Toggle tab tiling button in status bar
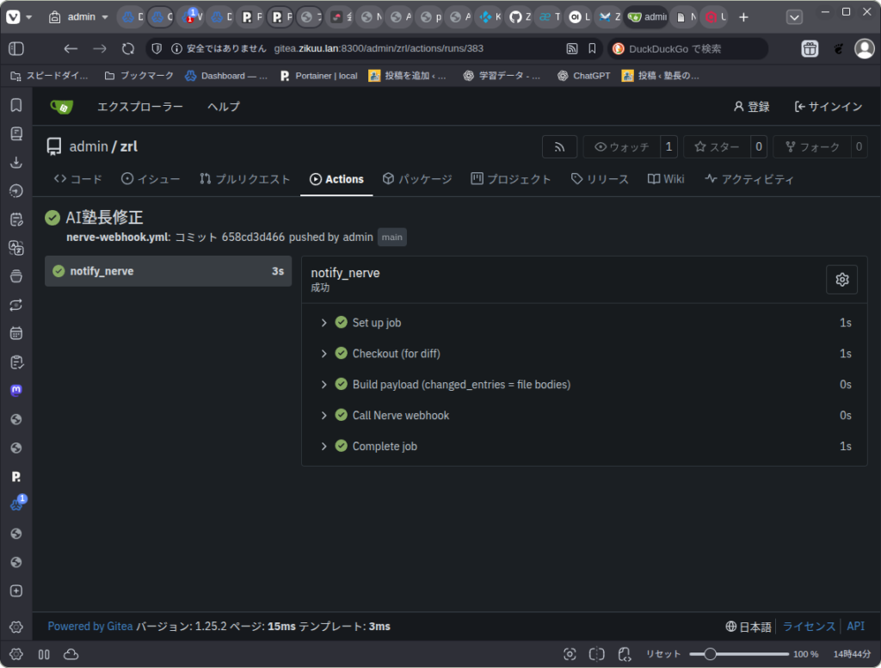The height and width of the screenshot is (668, 881). [x=597, y=654]
